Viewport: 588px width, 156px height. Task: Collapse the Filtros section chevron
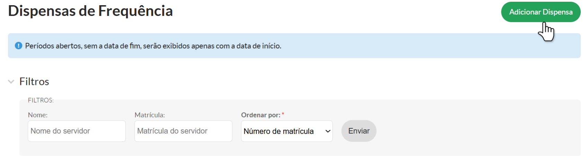[x=11, y=82]
